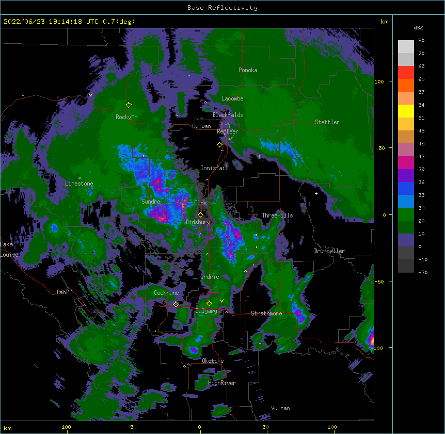Click the HighRiver city label

(222, 383)
